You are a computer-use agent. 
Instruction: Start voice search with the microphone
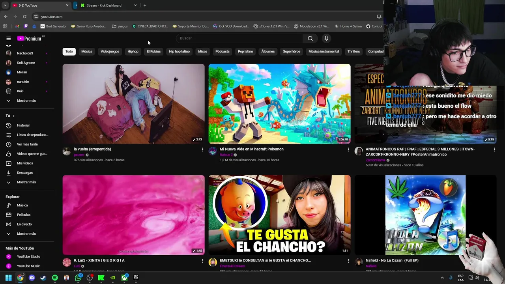point(326,38)
